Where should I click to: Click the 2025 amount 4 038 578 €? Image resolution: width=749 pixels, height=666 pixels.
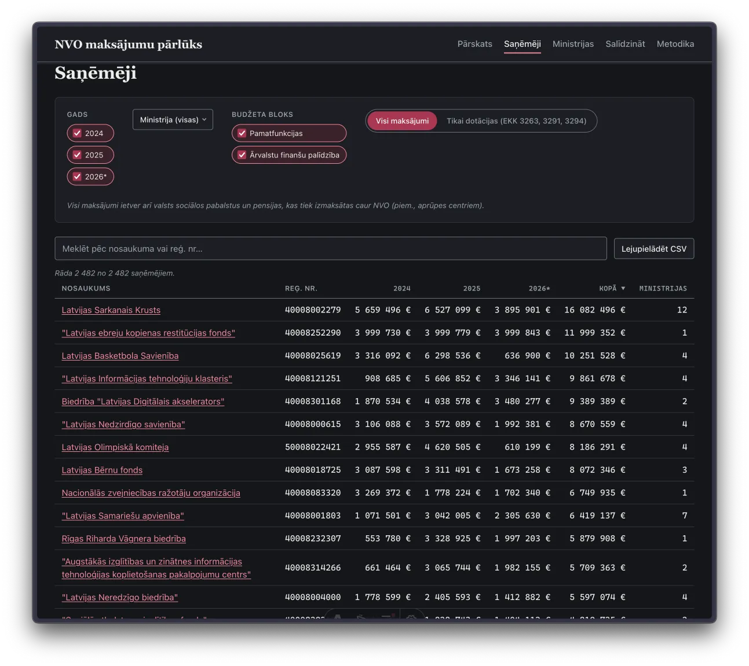pos(452,402)
